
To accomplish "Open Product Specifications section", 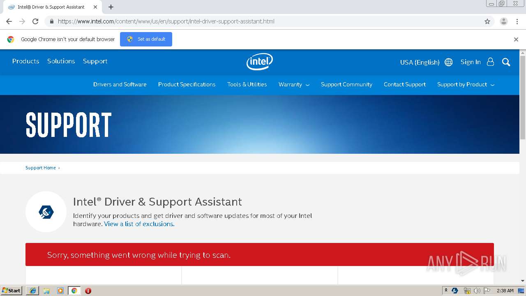I will 187,84.
